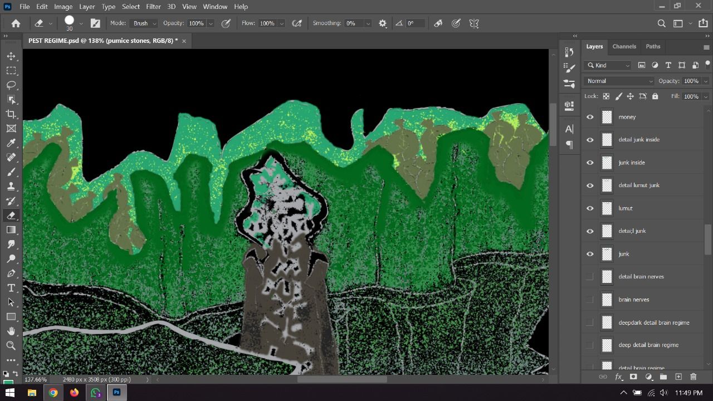The image size is (713, 401).
Task: Hide the lumut layer
Action: 590,208
